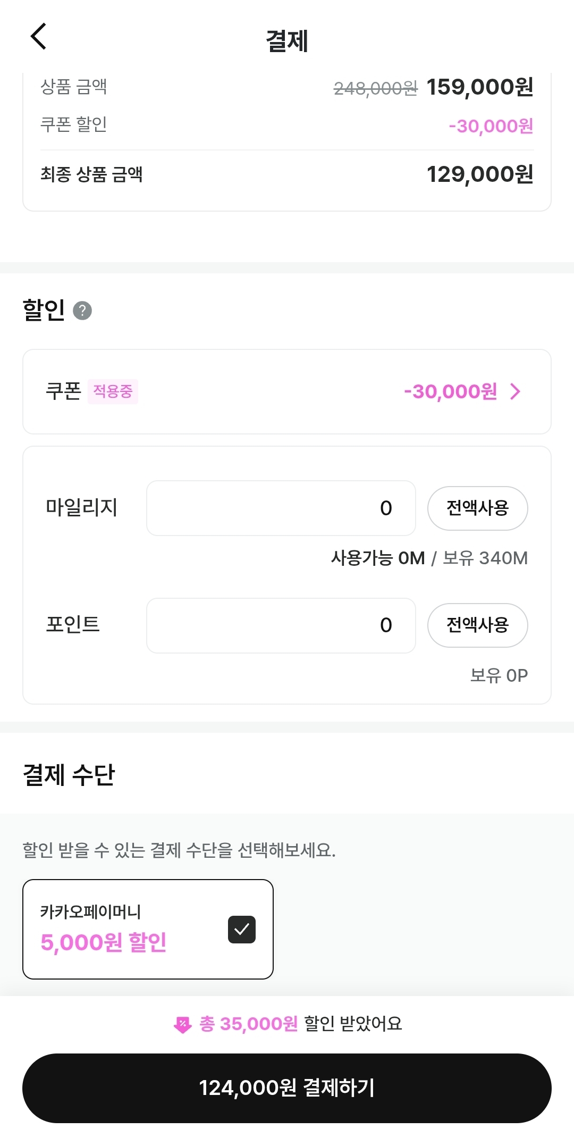The height and width of the screenshot is (1129, 574).
Task: Tap the 적용중 coupon badge
Action: (113, 391)
